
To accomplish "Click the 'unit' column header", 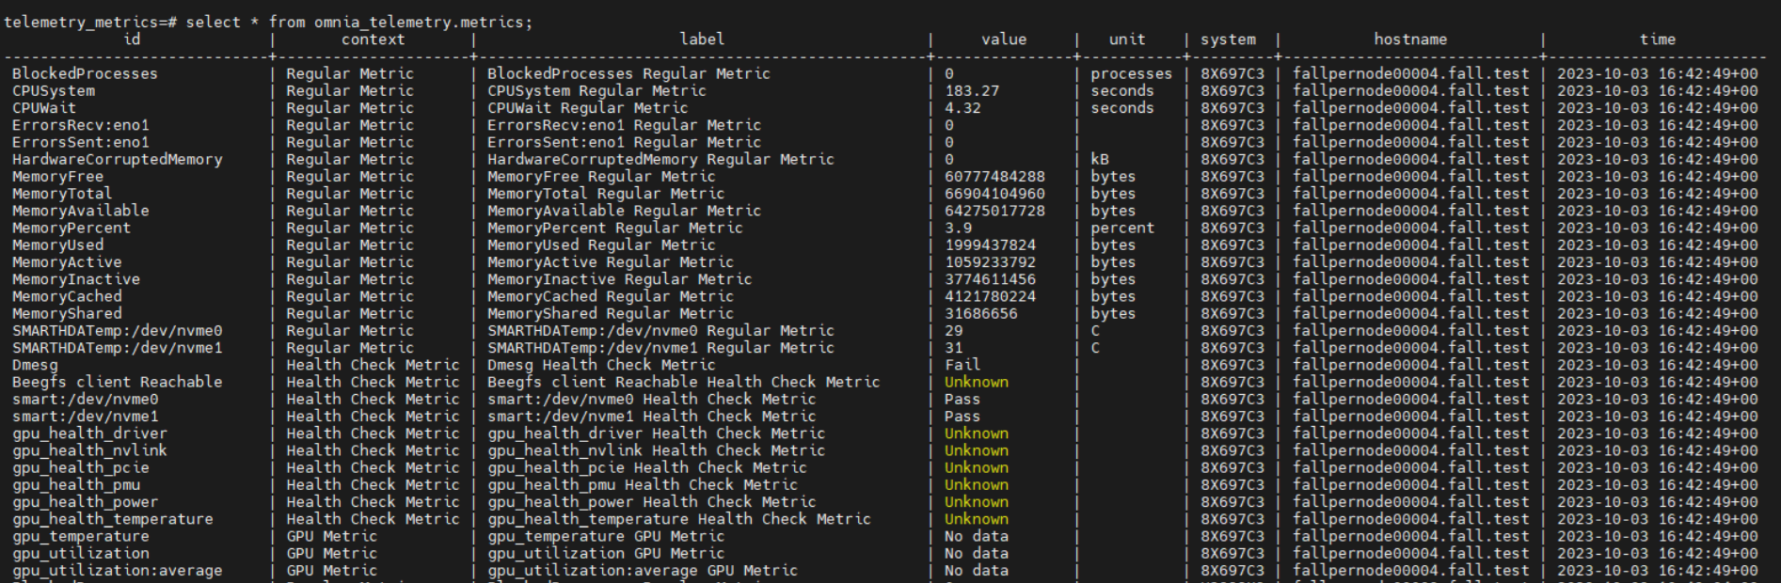I will (1127, 39).
